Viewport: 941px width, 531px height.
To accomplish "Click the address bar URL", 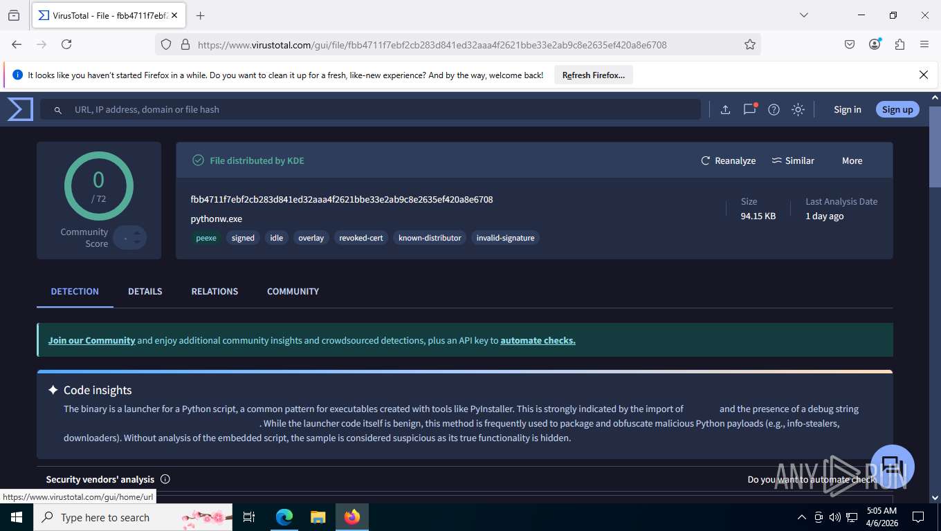I will point(432,45).
